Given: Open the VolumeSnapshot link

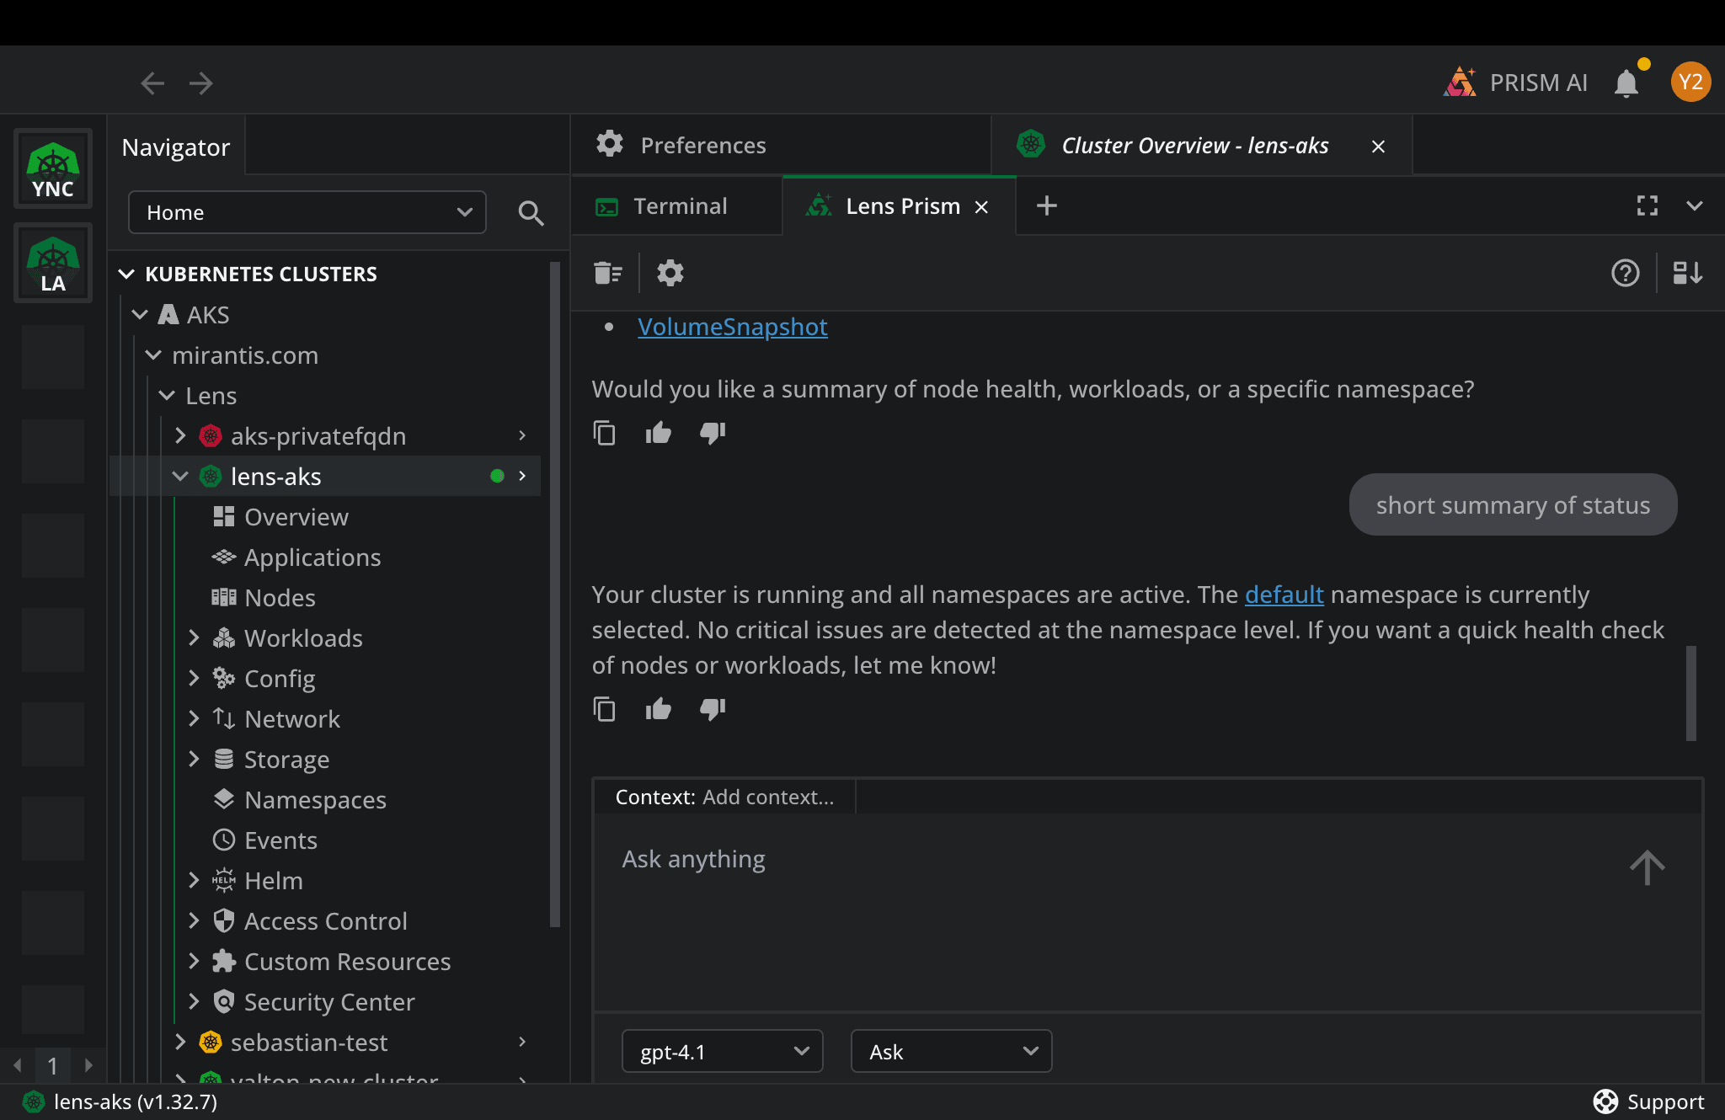Looking at the screenshot, I should pos(732,327).
